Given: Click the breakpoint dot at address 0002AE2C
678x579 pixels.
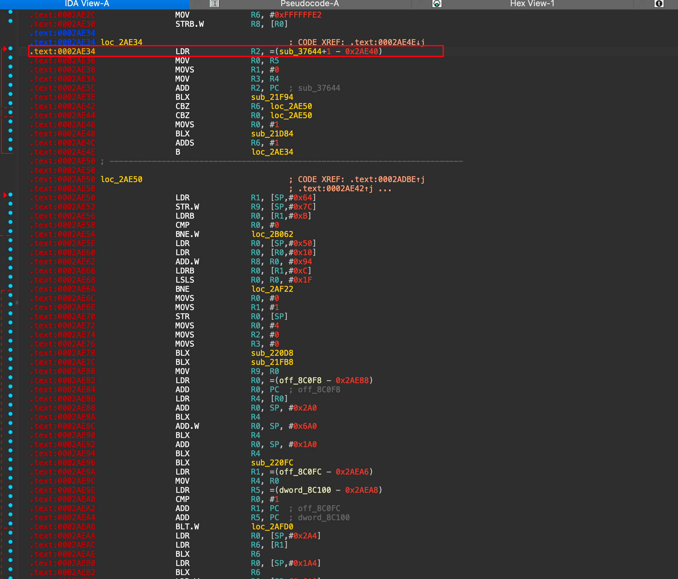Looking at the screenshot, I should [10, 12].
